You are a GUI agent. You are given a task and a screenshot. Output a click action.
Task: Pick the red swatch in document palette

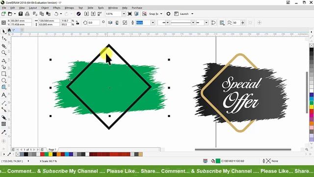click(x=42, y=154)
